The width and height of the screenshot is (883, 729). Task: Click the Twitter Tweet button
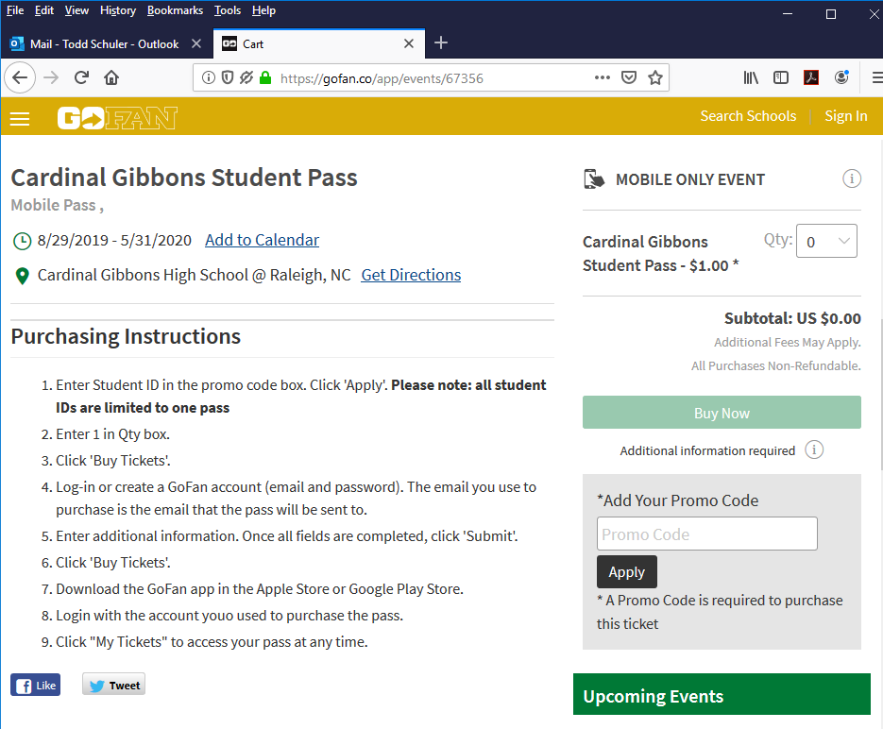113,685
